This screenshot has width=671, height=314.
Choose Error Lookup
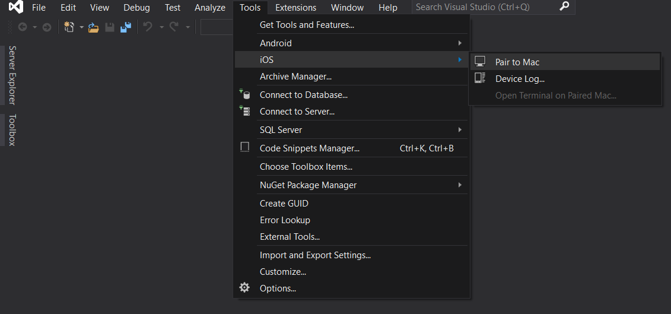click(351, 220)
